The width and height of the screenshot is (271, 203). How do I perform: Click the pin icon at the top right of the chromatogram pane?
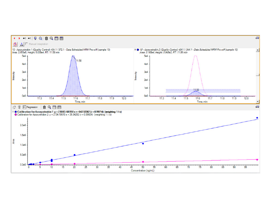pyautogui.click(x=257, y=38)
